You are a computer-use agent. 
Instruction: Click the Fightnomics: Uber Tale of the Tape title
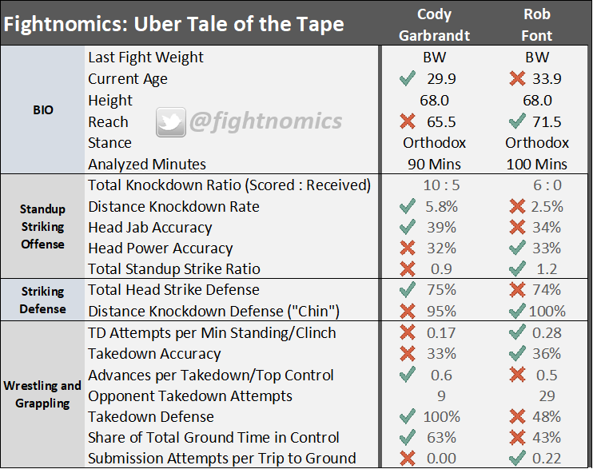click(x=174, y=24)
